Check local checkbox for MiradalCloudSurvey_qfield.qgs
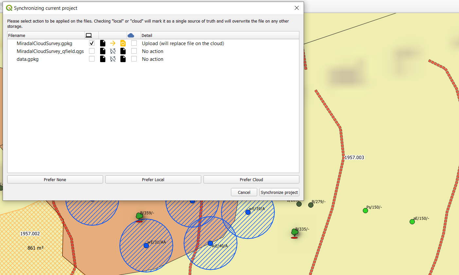 pos(92,51)
